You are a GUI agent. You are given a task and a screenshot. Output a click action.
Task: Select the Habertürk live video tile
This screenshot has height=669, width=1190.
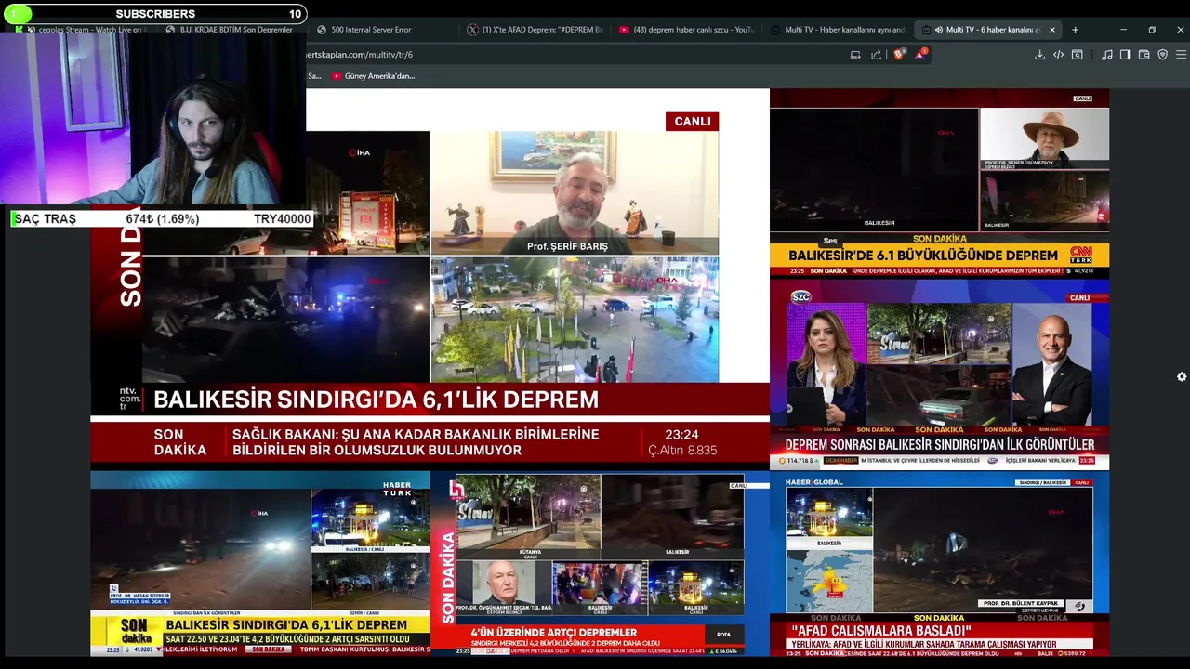point(260,563)
